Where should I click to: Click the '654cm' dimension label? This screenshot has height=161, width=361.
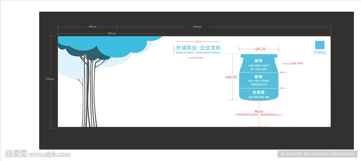point(197,27)
